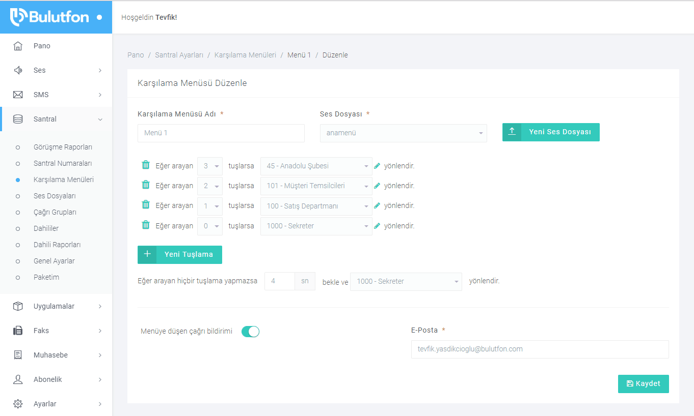
Task: Go to Görüşme Raporları page
Action: pos(63,147)
